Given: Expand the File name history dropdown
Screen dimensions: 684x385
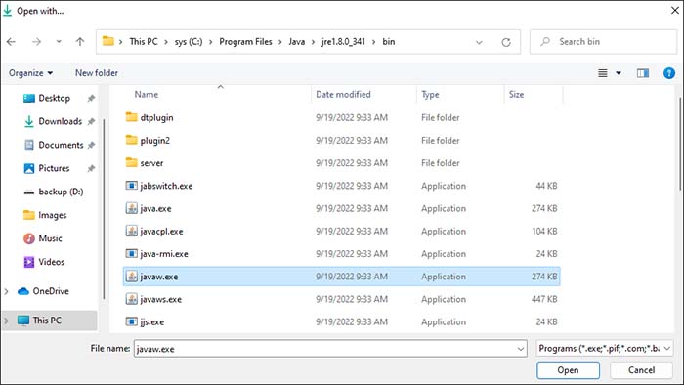Looking at the screenshot, I should pyautogui.click(x=521, y=349).
